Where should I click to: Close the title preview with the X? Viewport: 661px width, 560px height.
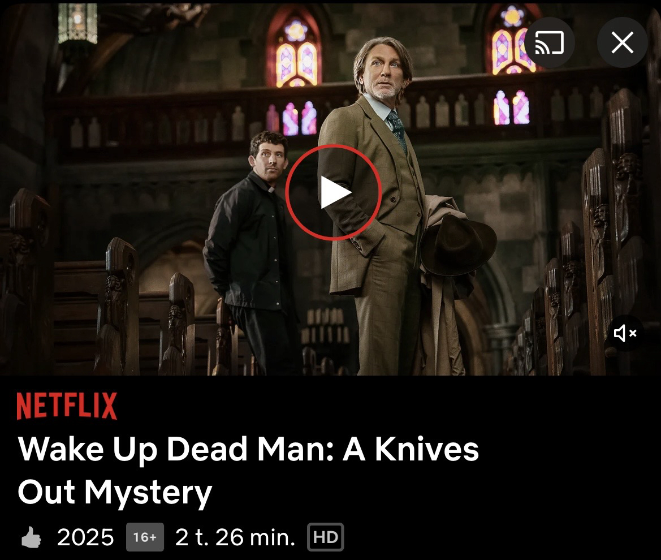(622, 42)
